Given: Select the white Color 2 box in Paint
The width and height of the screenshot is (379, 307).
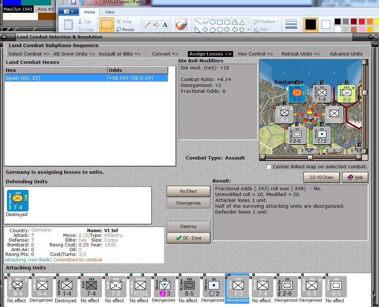Looking at the screenshot, I should click(326, 24).
